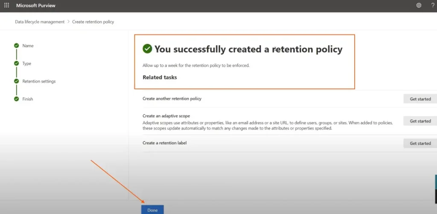Get started on Create another retention policy
This screenshot has width=437, height=214.
pyautogui.click(x=420, y=99)
